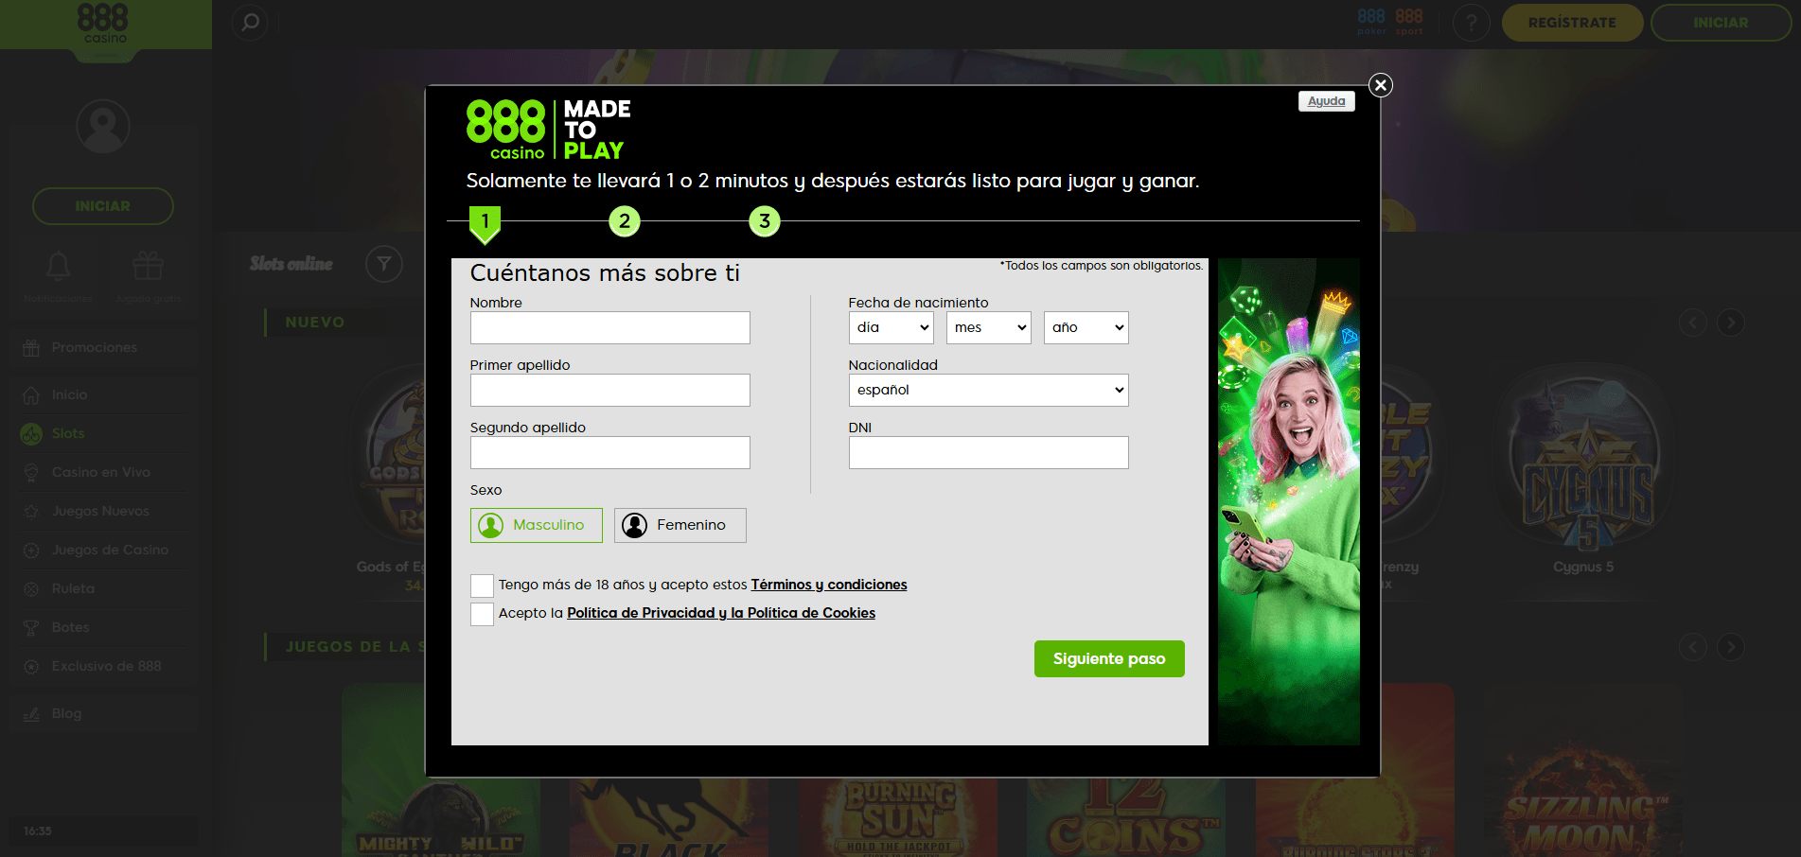
Task: Open the año birth year dropdown
Action: (x=1086, y=327)
